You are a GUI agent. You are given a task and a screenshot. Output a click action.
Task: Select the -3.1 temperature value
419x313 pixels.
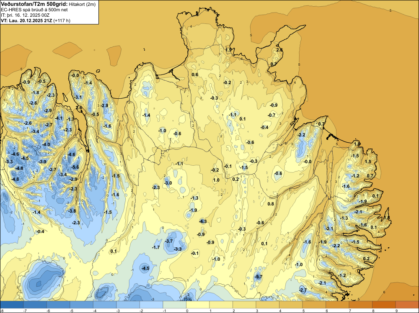pyautogui.click(x=78, y=97)
